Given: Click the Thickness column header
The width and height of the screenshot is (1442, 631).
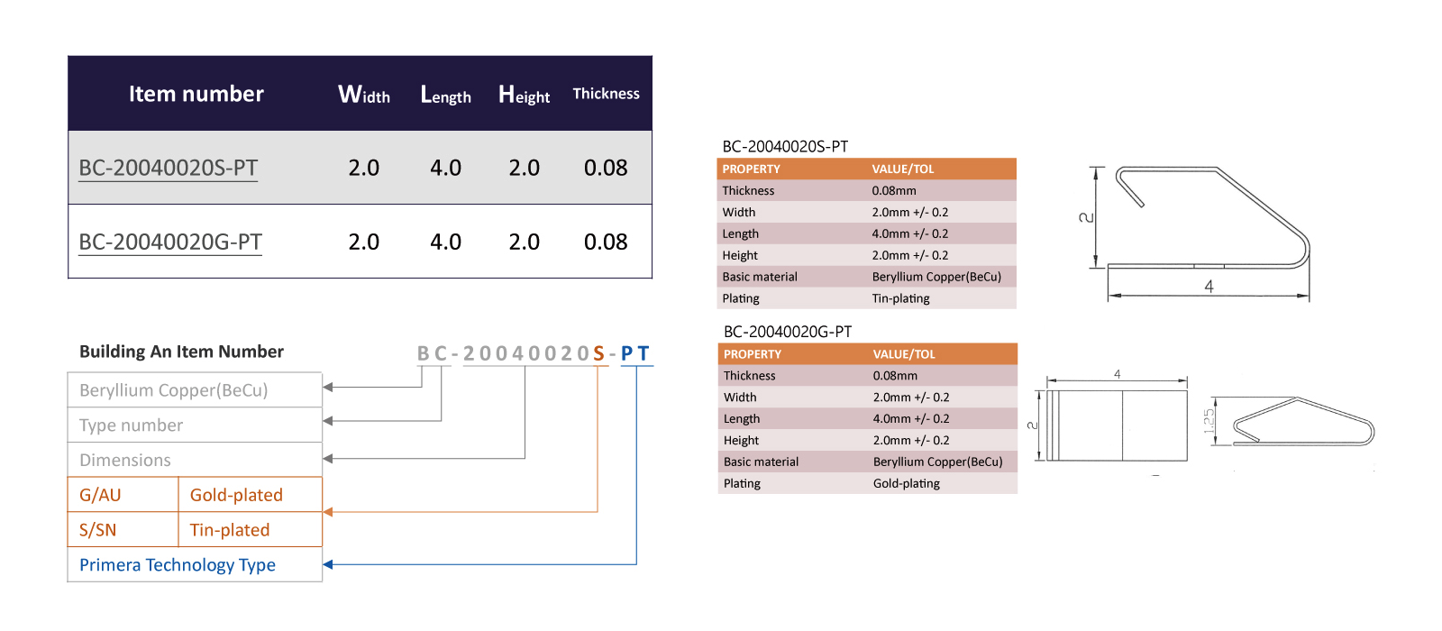Looking at the screenshot, I should click(x=606, y=94).
